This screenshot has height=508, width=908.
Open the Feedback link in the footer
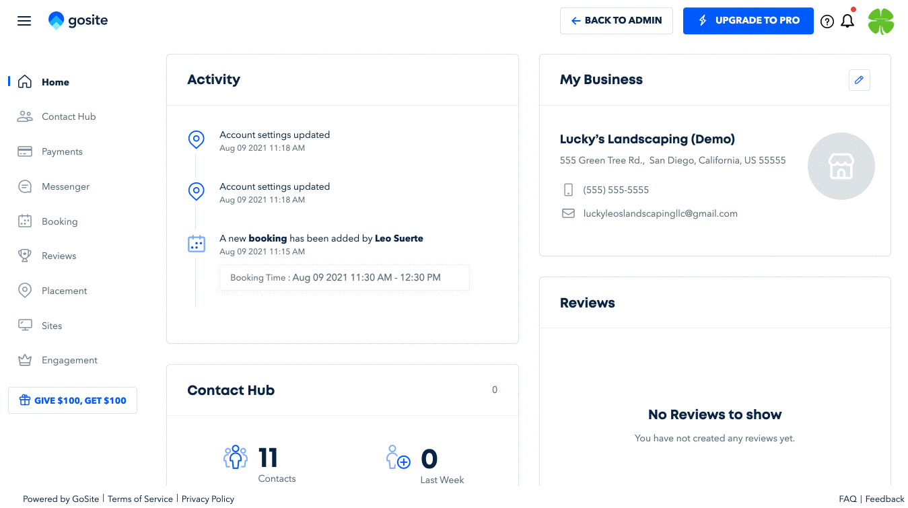[x=884, y=499]
